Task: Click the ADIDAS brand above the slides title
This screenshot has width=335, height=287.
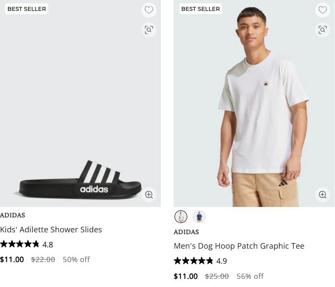Action: (x=13, y=215)
